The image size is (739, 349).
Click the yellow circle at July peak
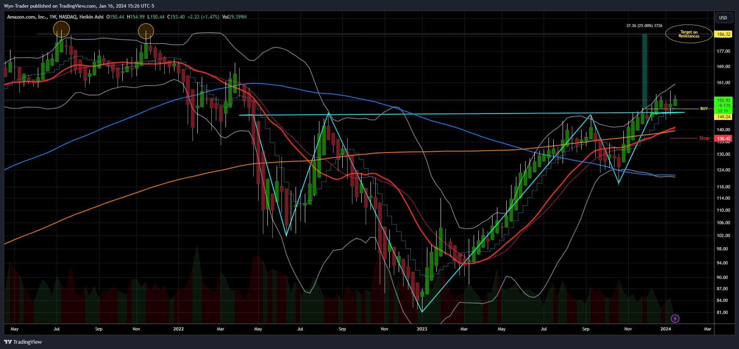61,29
